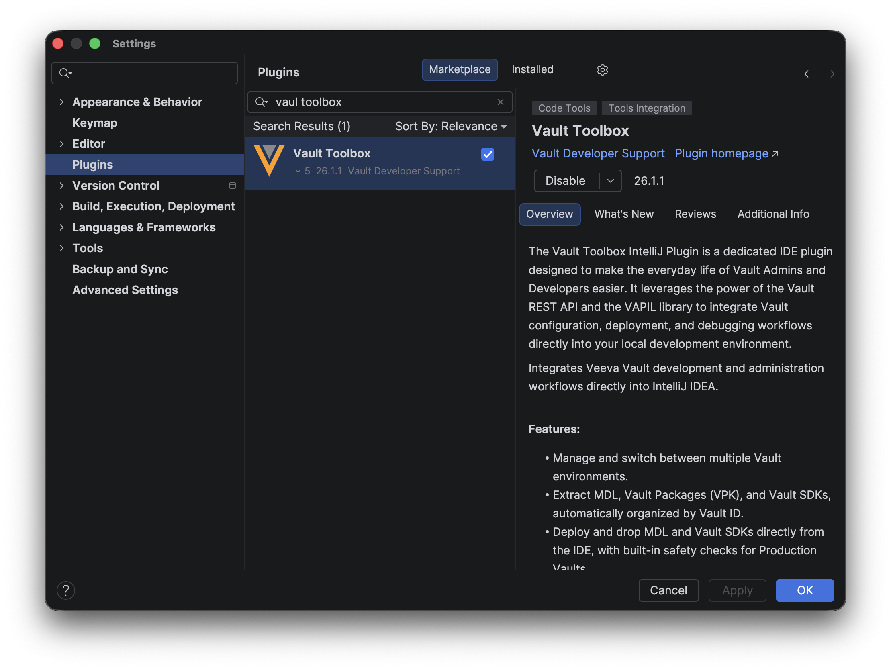Go forward with the right arrow
This screenshot has height=670, width=891.
point(830,74)
